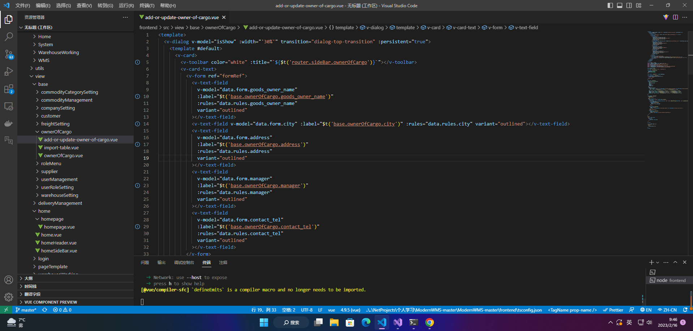Click the new terminal plus icon

coord(651,262)
